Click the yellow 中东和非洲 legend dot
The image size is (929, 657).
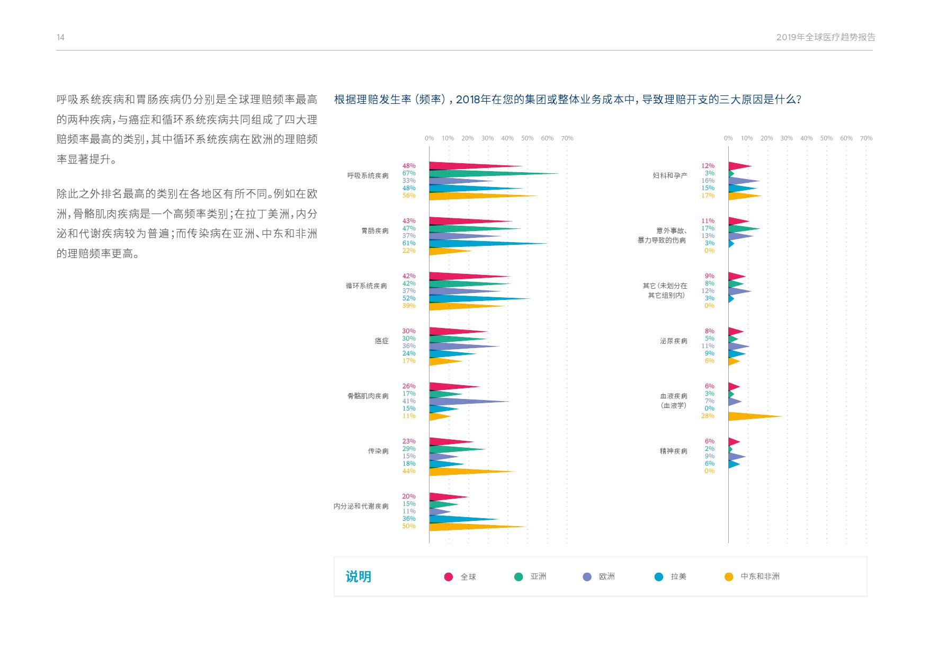point(729,577)
